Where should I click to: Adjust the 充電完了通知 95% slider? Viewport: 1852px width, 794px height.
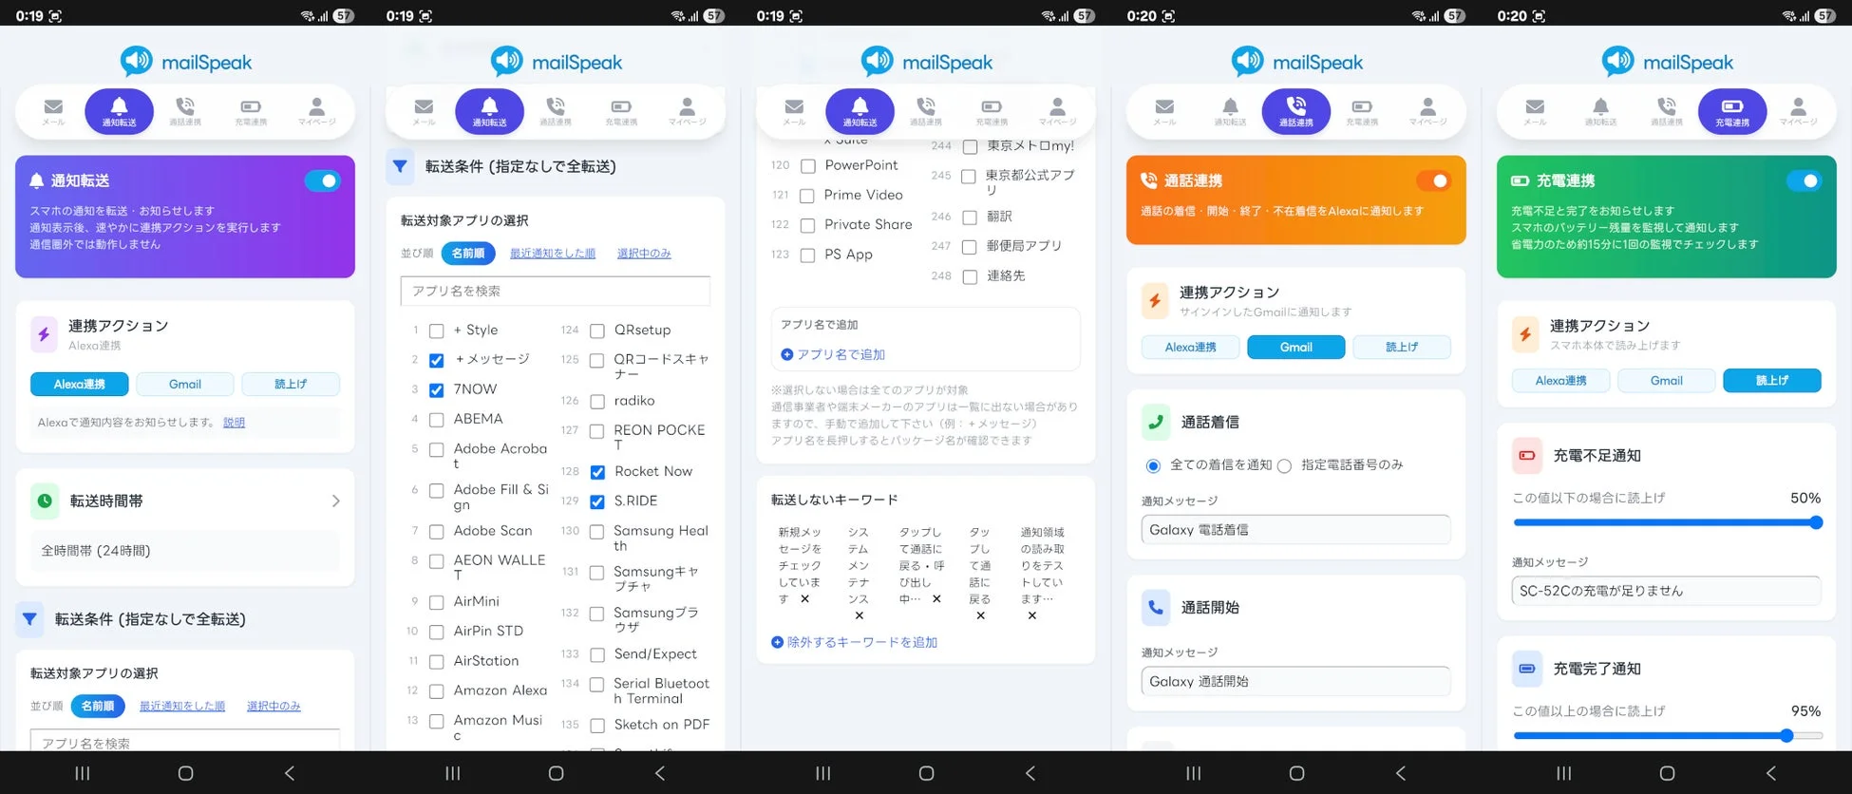(1667, 735)
